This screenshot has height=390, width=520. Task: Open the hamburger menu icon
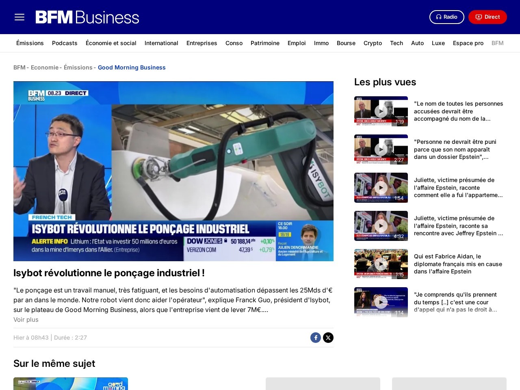[x=19, y=17]
